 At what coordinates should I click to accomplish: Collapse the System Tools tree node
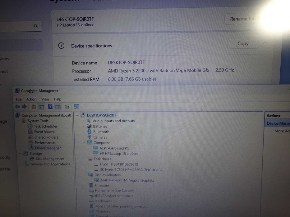[x=18, y=121]
